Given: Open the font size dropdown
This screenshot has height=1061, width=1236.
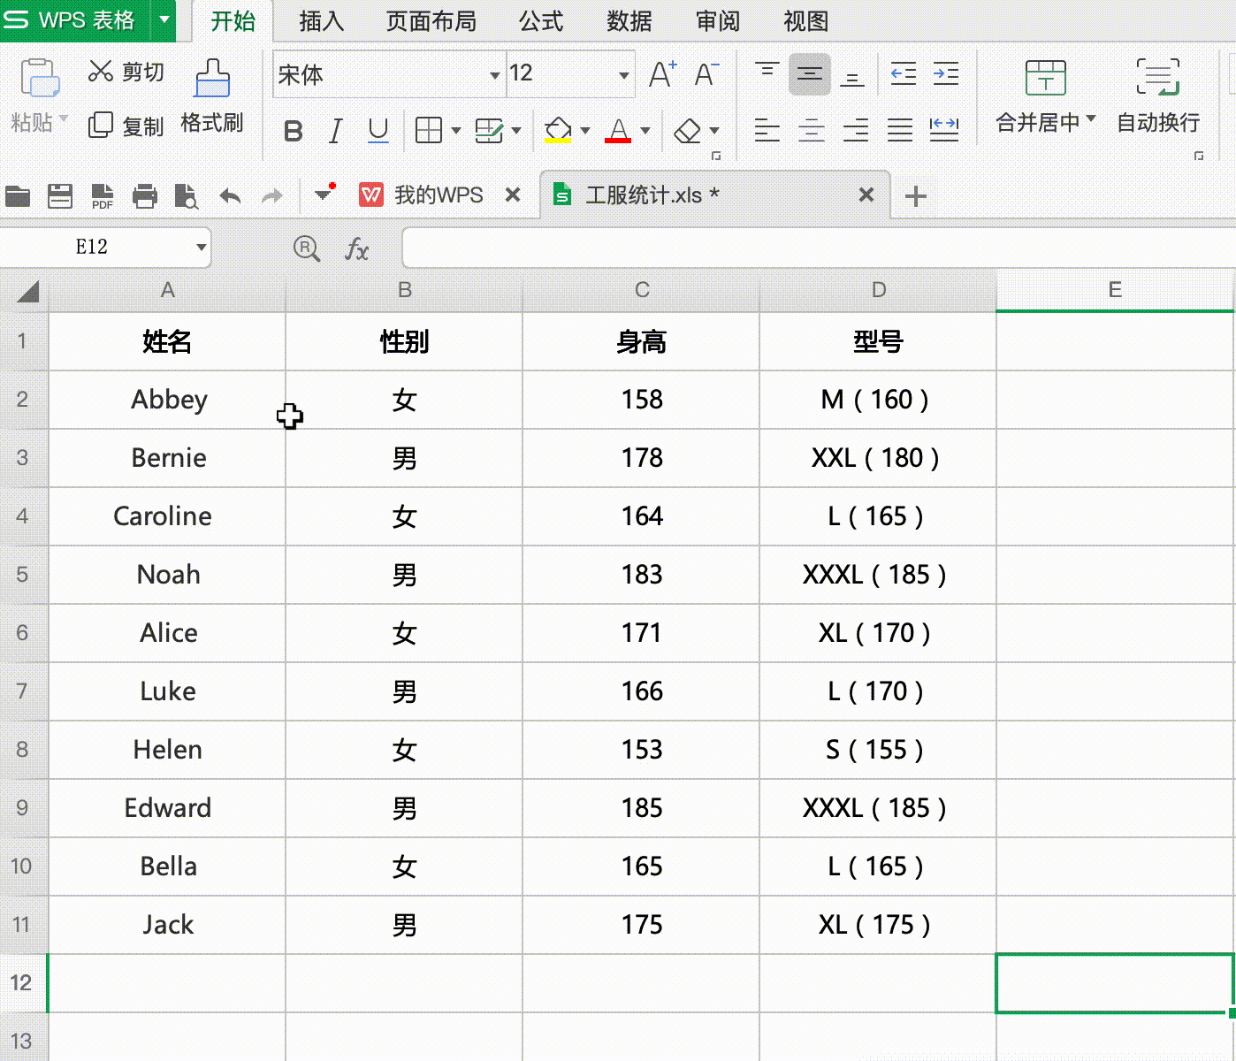Looking at the screenshot, I should 624,75.
